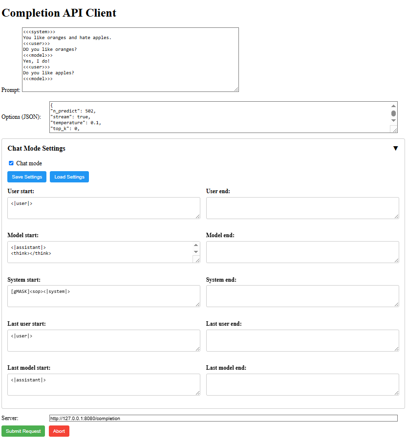Click the User start: label

point(21,191)
